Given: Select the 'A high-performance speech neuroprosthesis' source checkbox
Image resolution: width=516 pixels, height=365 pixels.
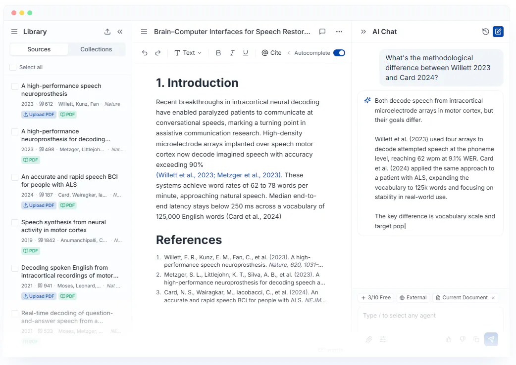Looking at the screenshot, I should 15,86.
